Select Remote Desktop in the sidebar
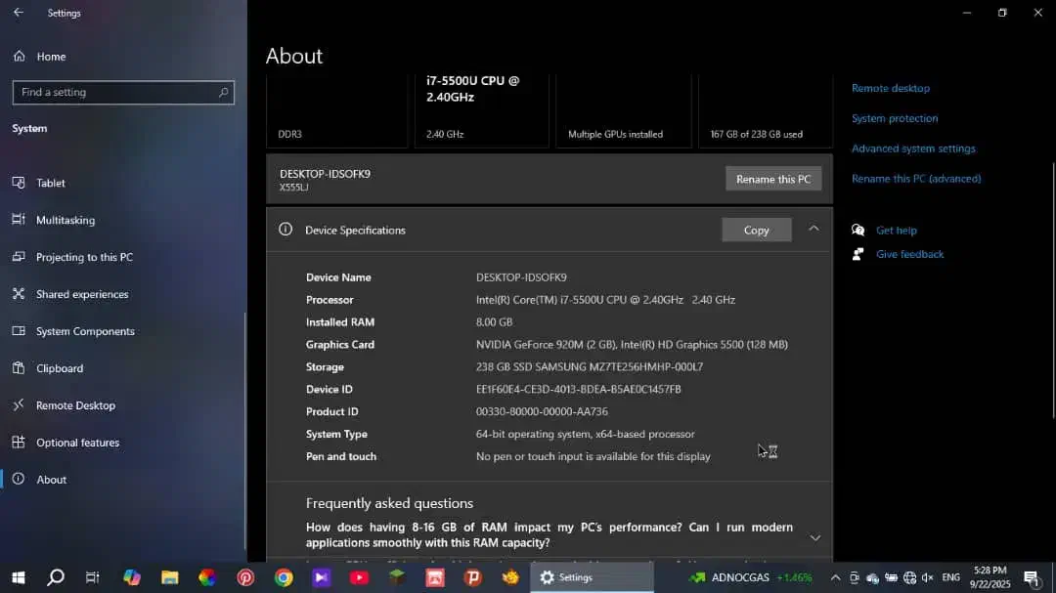 click(x=75, y=405)
